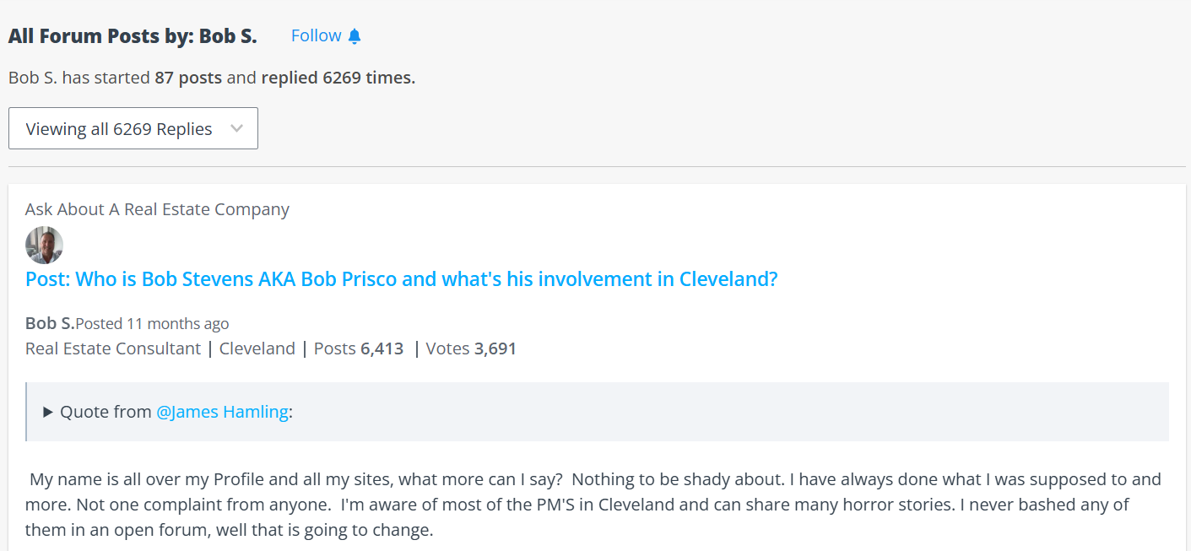
Task: Click the 87 posts count text
Action: pos(188,78)
